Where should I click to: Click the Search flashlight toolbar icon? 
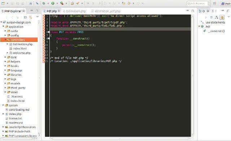click(78, 3)
